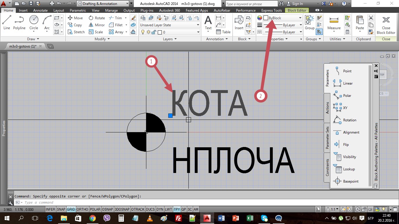Viewport: 399px width, 224px height.
Task: Select the Text annotation tool
Action: click(208, 23)
